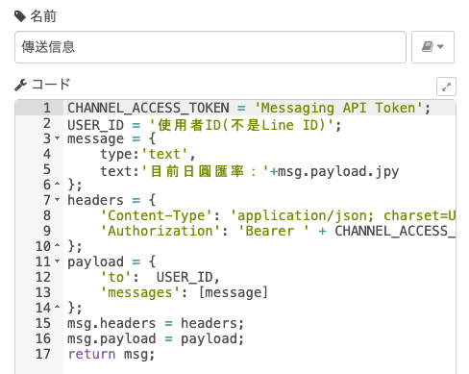Click the string '使用者ID(不是Line ID)'
This screenshot has height=374, width=469.
242,125
